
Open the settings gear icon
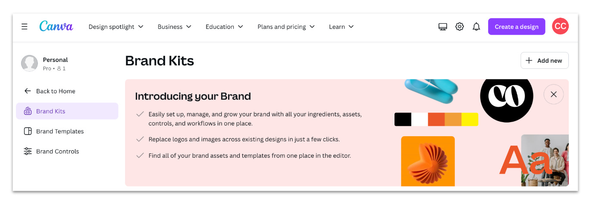pos(460,27)
